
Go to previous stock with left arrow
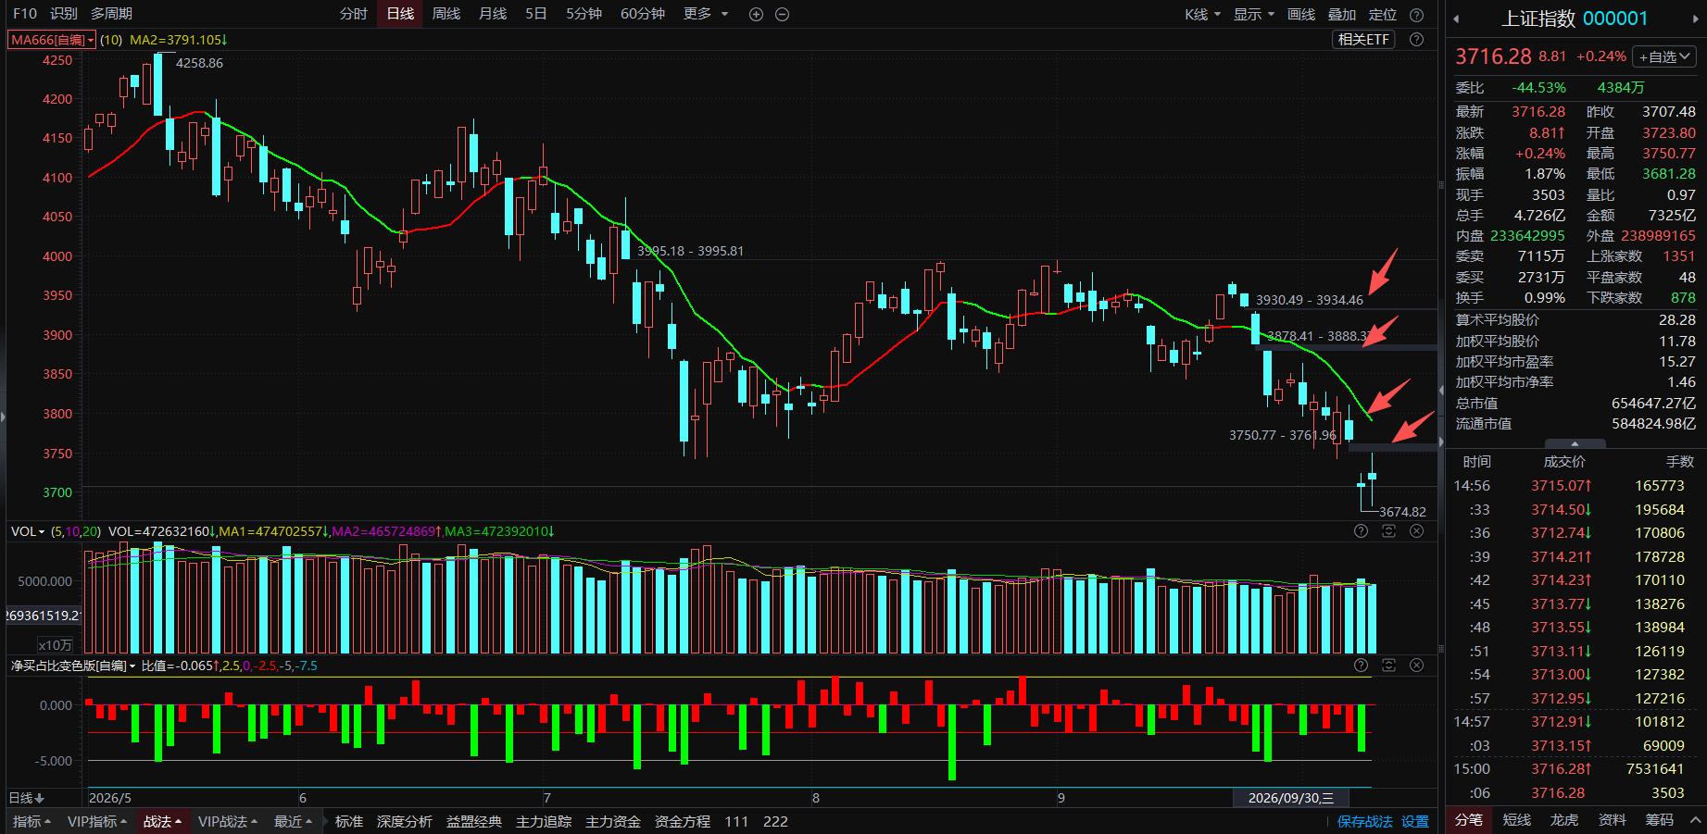[x=1456, y=19]
